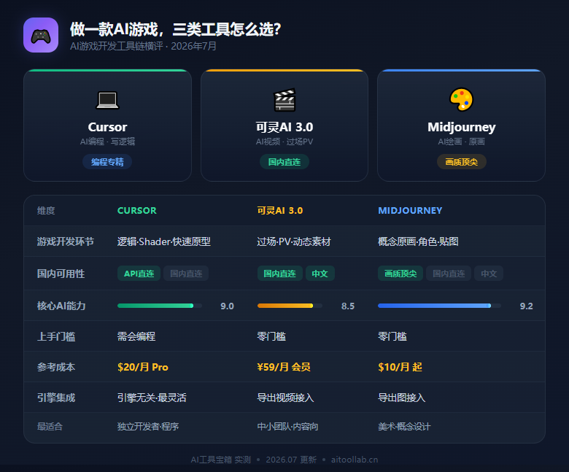Click the footer text 2026.07 更新
This screenshot has width=569, height=472.
pos(291,460)
